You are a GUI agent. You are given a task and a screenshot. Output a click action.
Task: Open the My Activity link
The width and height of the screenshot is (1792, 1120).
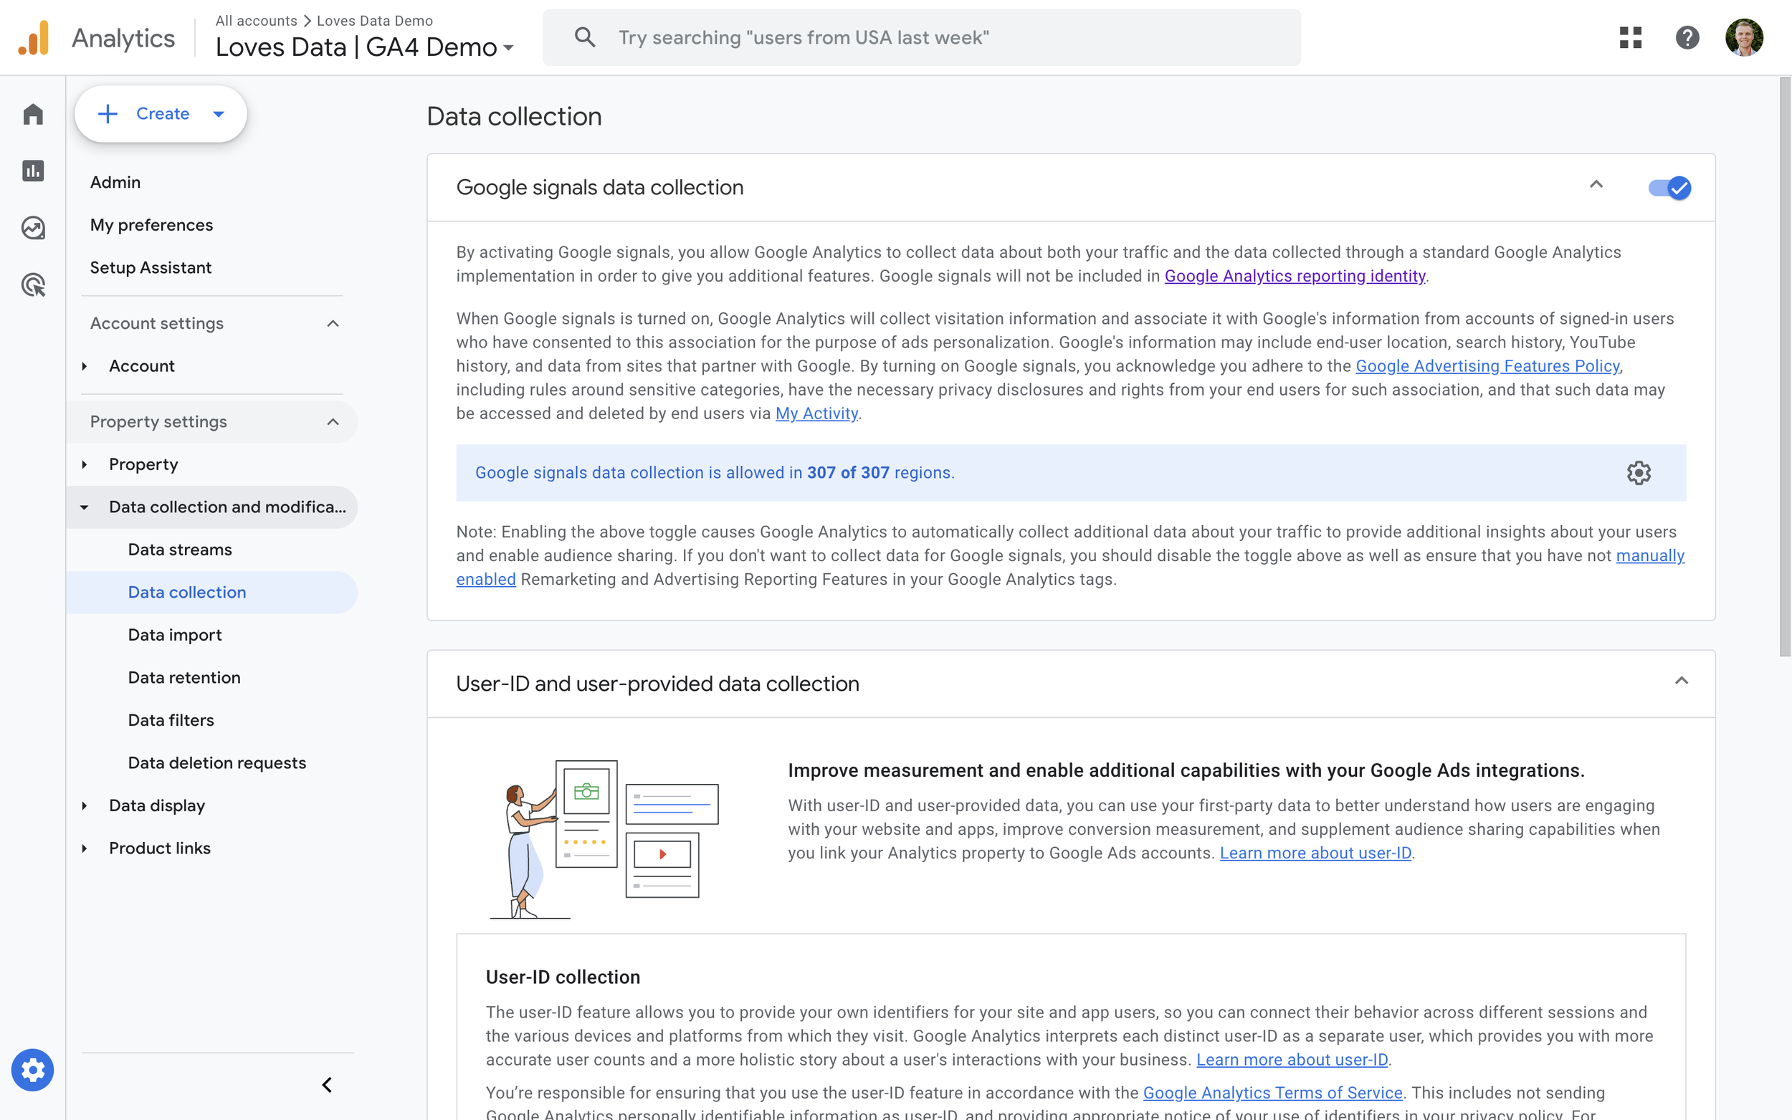click(816, 413)
